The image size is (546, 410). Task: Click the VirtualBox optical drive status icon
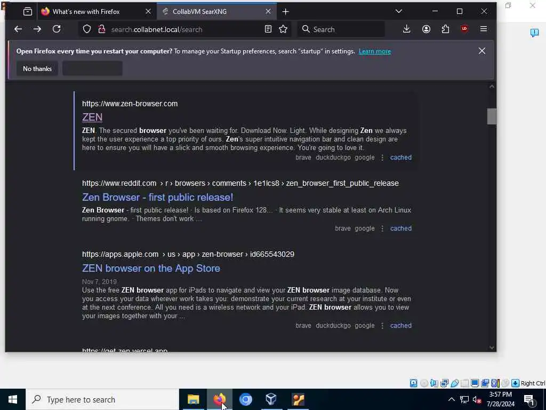424,383
